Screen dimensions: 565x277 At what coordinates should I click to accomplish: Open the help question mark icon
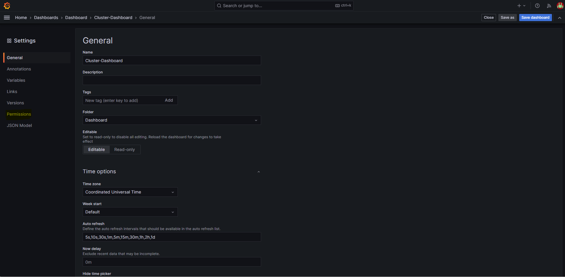(x=537, y=6)
